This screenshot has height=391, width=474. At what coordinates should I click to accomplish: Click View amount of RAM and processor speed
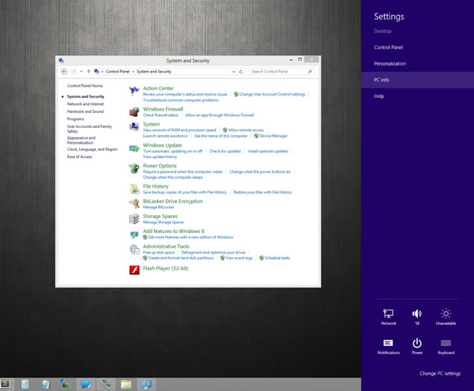tap(179, 130)
